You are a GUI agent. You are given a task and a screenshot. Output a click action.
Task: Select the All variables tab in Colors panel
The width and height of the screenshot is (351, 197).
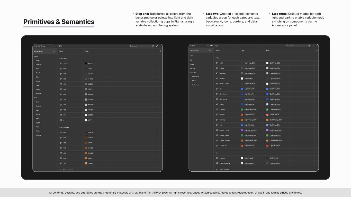pos(195,51)
